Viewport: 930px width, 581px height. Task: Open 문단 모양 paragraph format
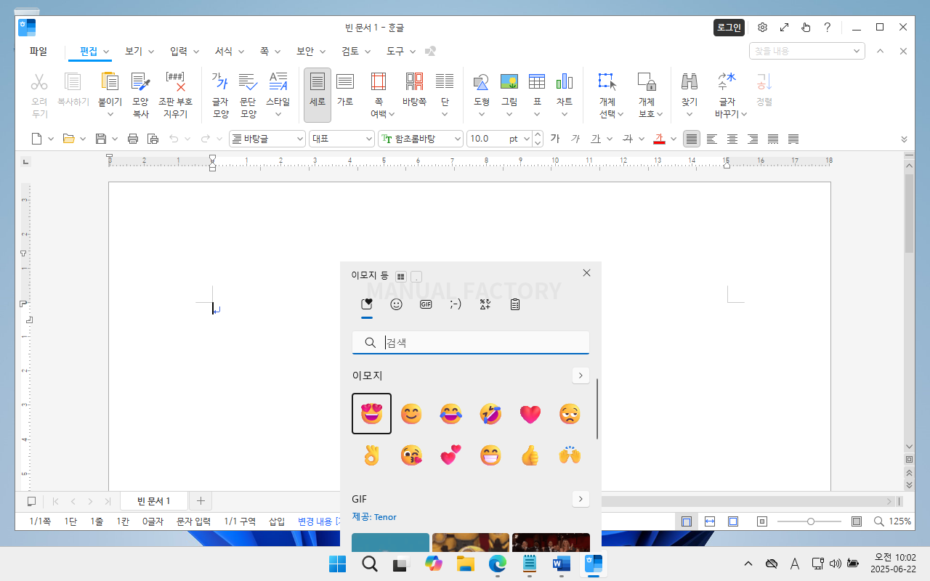[248, 95]
